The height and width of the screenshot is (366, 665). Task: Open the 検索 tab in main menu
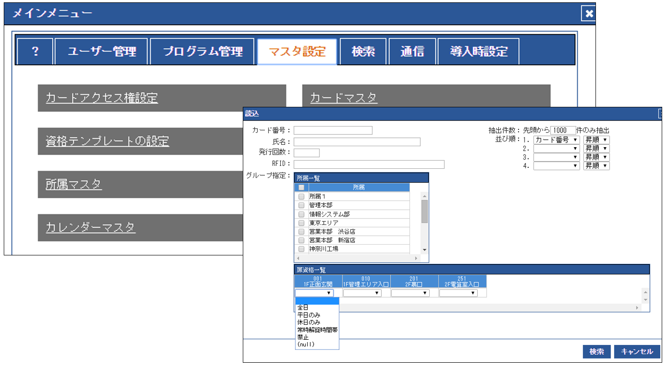pos(363,52)
